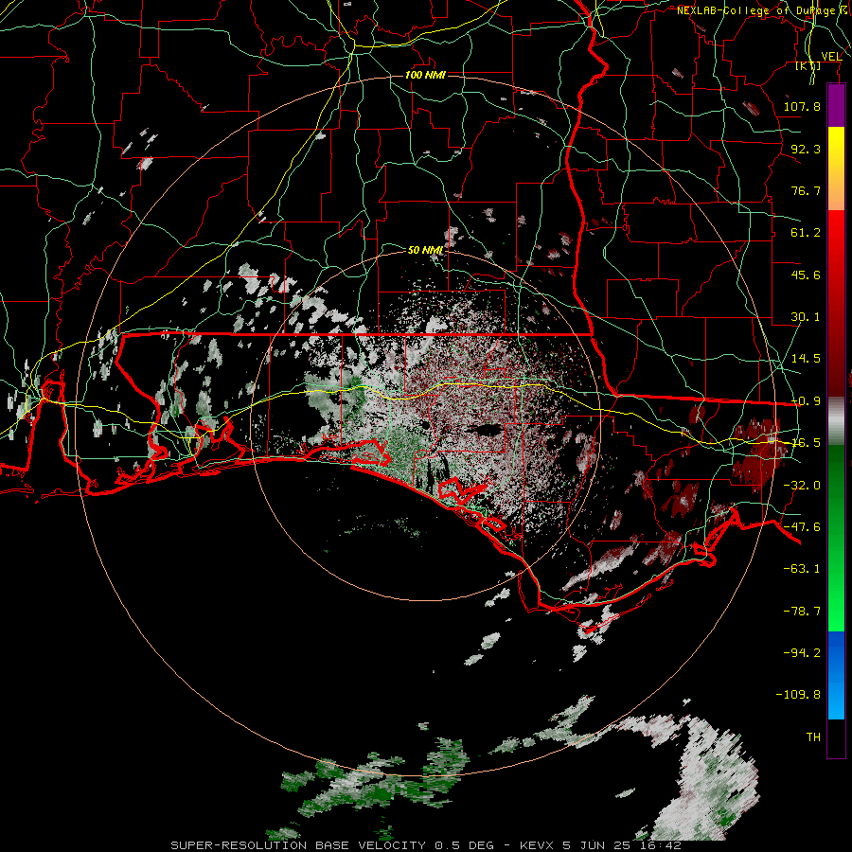This screenshot has width=852, height=852.
Task: Click the 100 NMI range ring label
Action: coord(425,75)
